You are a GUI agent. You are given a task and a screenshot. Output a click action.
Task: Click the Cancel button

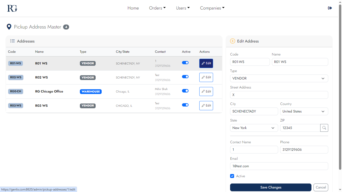point(321,187)
